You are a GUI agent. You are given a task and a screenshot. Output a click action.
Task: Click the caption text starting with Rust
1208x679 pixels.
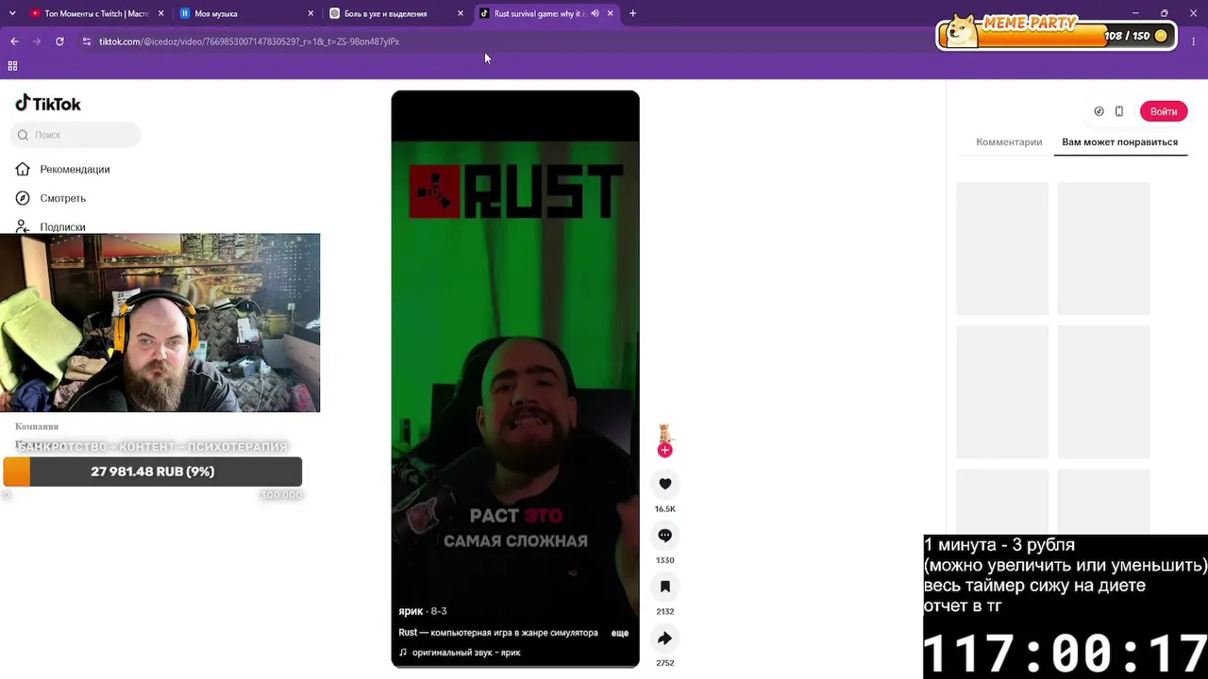click(498, 633)
